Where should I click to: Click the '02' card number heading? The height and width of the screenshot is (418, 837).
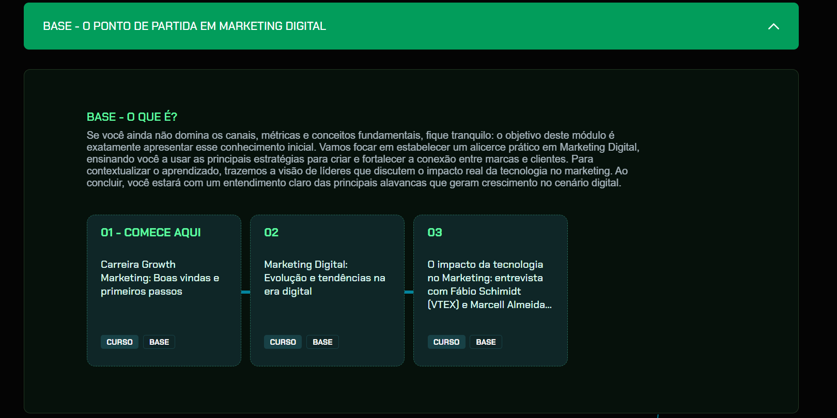271,232
